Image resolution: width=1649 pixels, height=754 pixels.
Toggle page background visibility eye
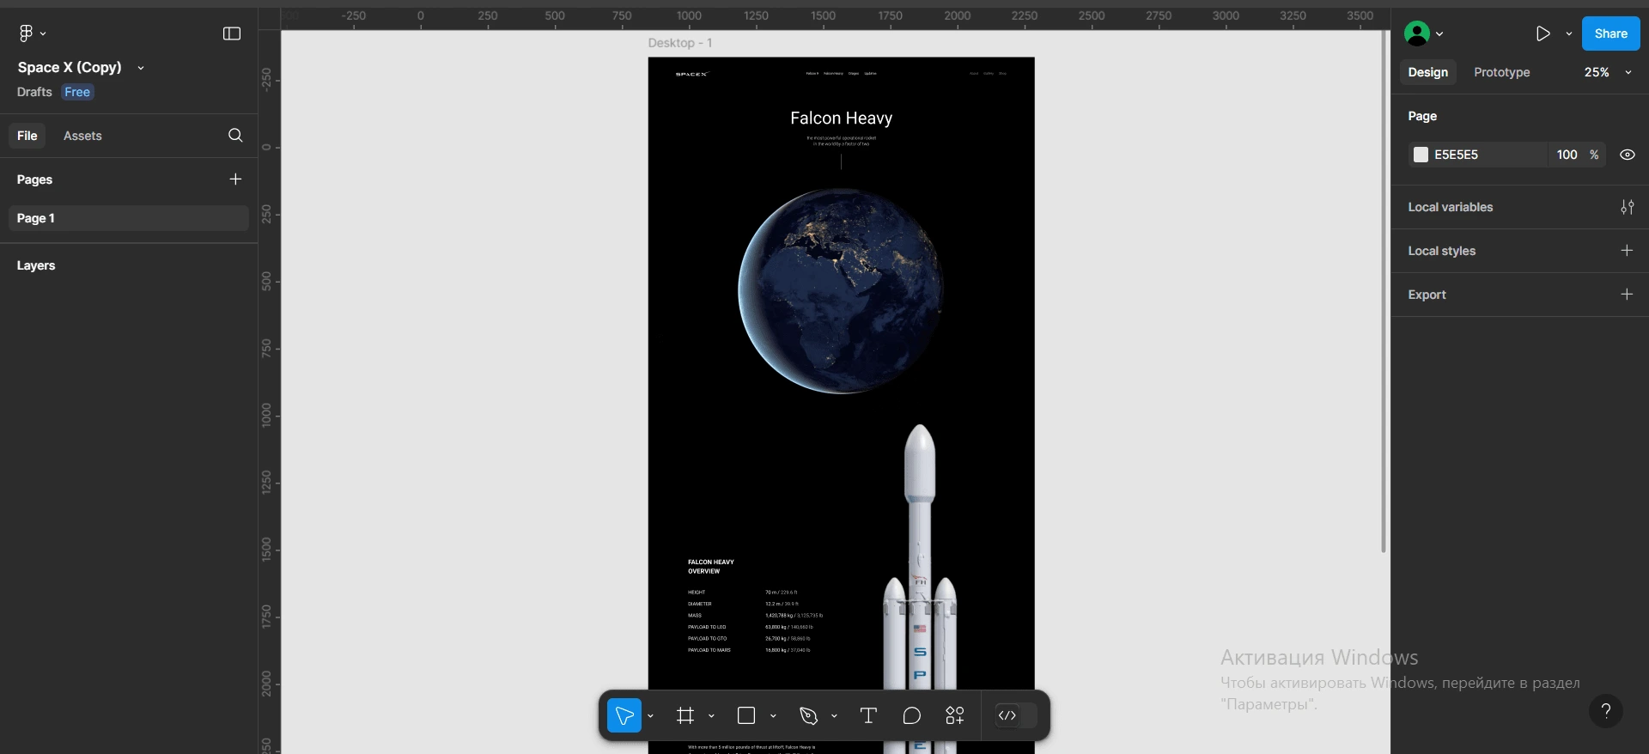(x=1627, y=155)
